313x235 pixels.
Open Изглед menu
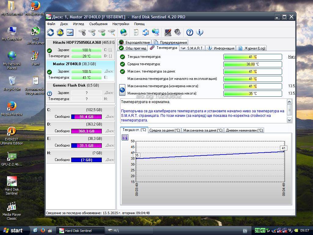point(79,24)
